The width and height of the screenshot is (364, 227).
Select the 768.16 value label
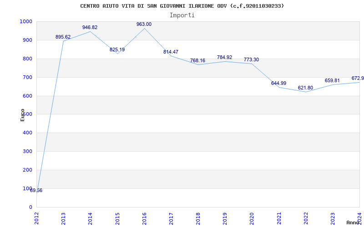(197, 60)
